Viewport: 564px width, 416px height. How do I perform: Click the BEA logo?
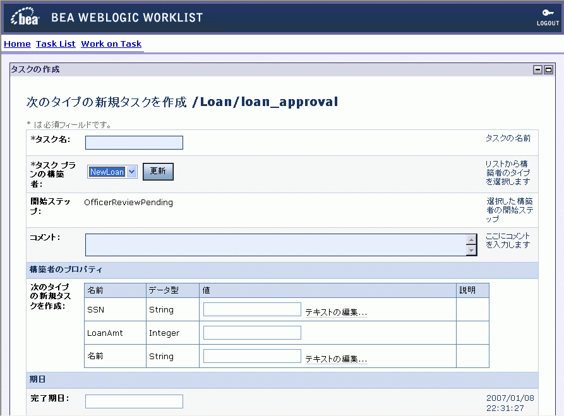coord(25,16)
